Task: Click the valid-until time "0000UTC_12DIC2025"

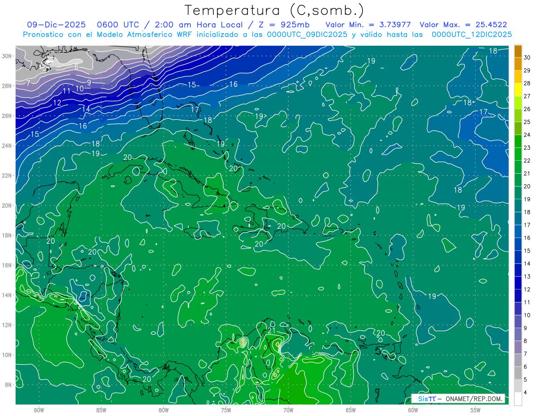Action: point(472,35)
